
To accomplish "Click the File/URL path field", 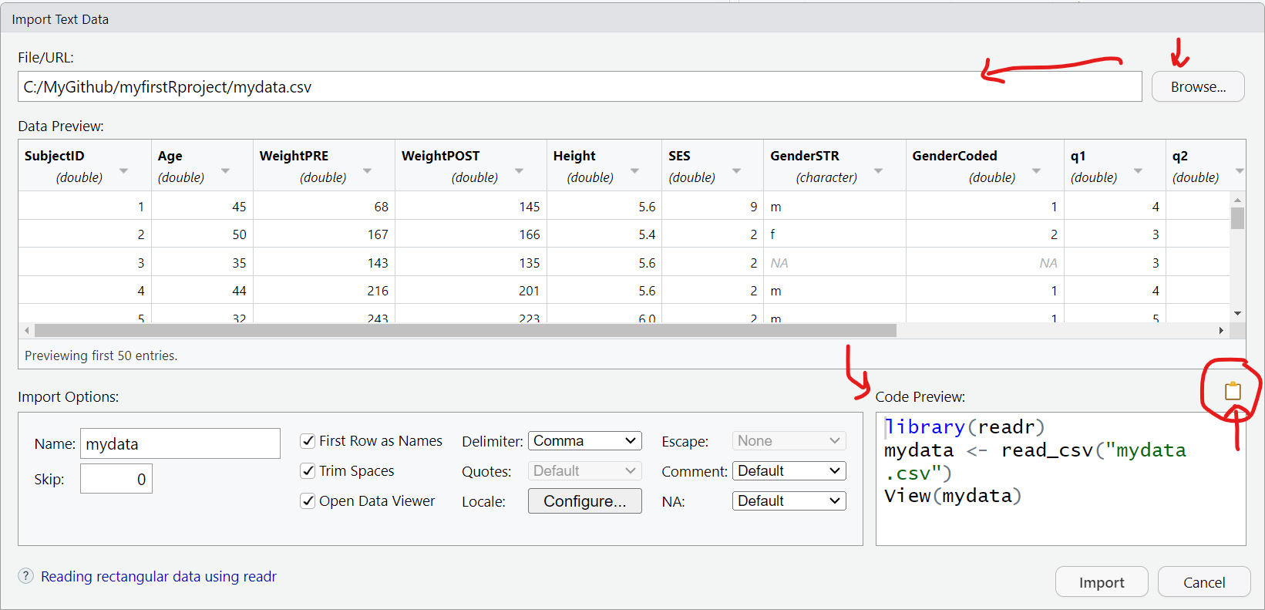I will click(x=580, y=86).
